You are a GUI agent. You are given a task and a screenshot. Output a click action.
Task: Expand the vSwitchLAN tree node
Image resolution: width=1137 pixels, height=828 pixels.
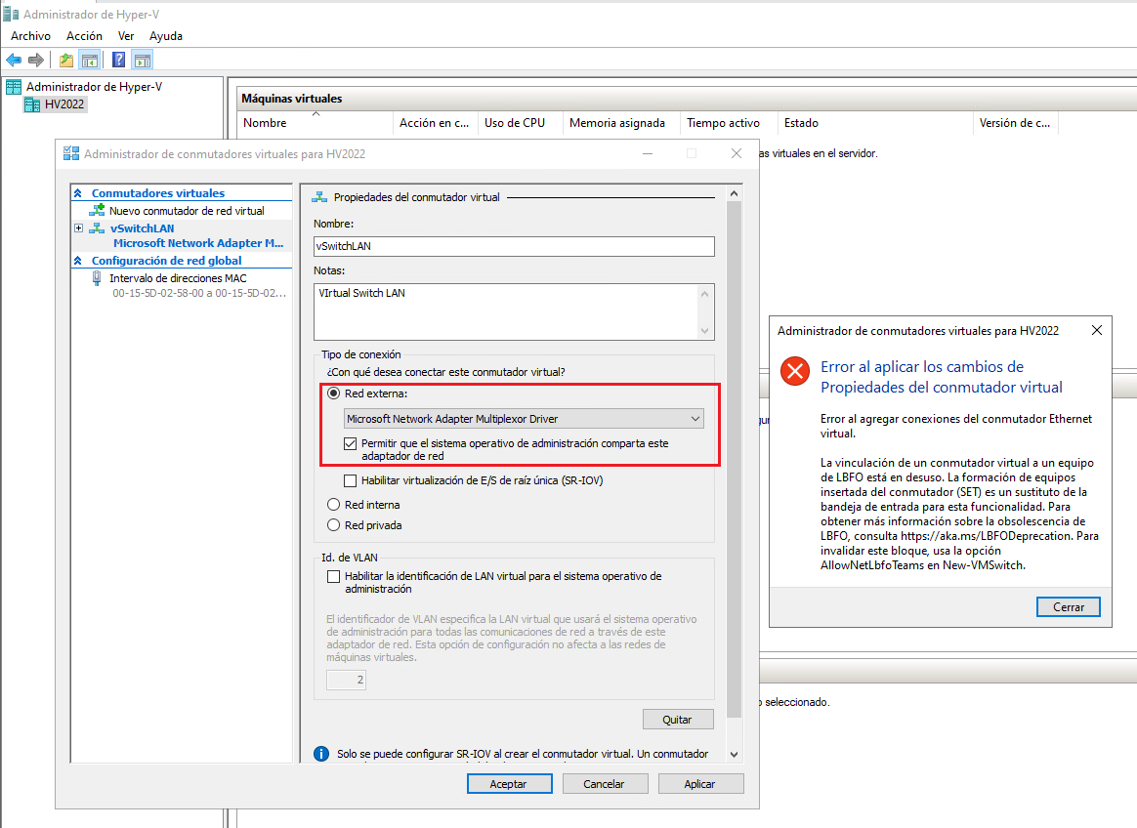pyautogui.click(x=77, y=228)
